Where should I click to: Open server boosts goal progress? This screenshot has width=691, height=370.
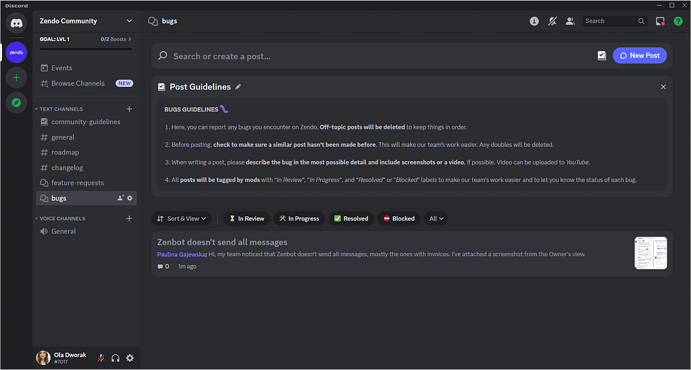[86, 39]
